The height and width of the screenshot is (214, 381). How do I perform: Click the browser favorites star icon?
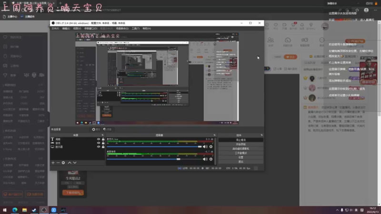point(357,10)
